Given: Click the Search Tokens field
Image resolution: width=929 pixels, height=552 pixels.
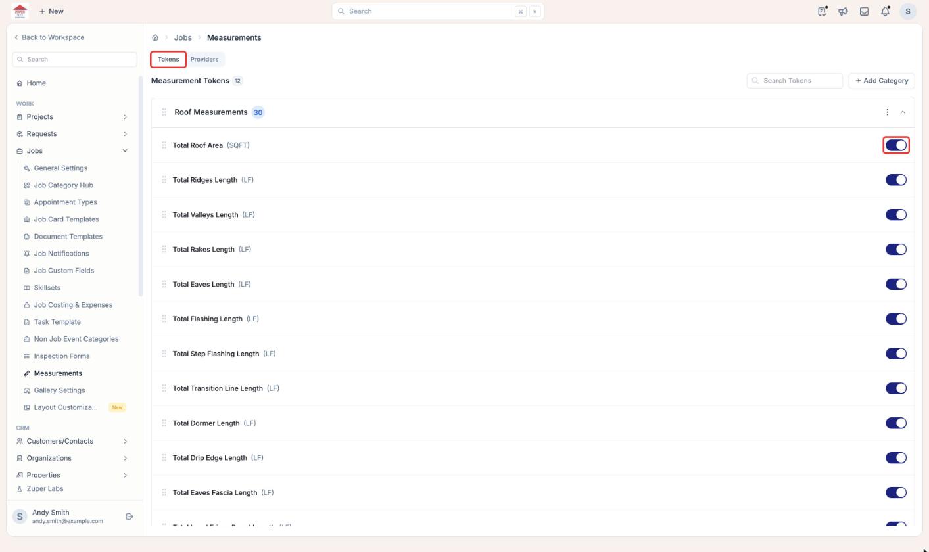Looking at the screenshot, I should coord(795,81).
